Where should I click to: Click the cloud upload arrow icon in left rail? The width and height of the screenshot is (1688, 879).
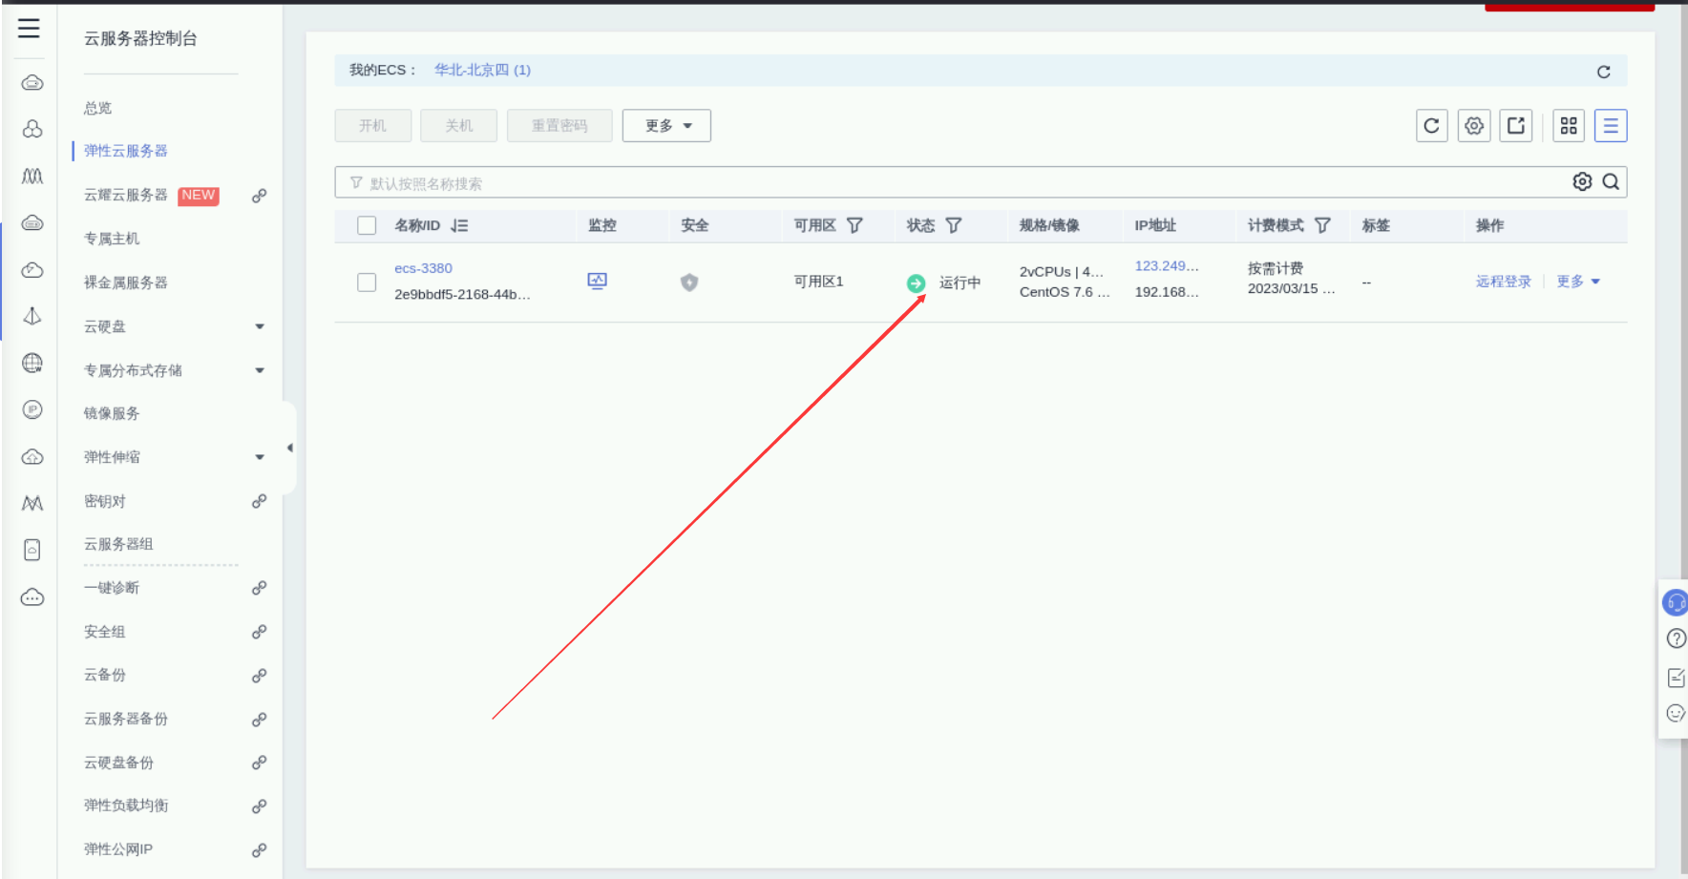(x=32, y=456)
